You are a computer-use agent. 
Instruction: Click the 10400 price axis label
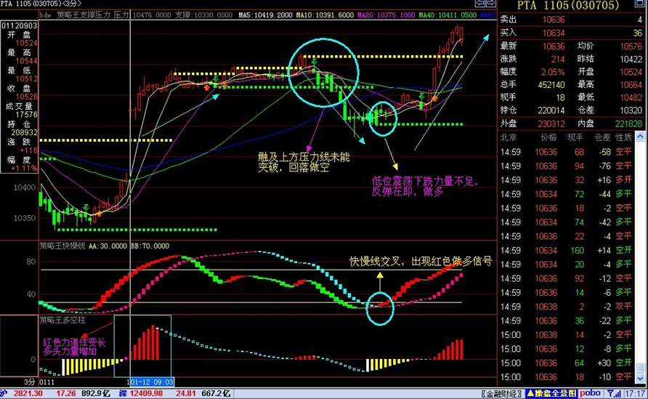(x=25, y=188)
